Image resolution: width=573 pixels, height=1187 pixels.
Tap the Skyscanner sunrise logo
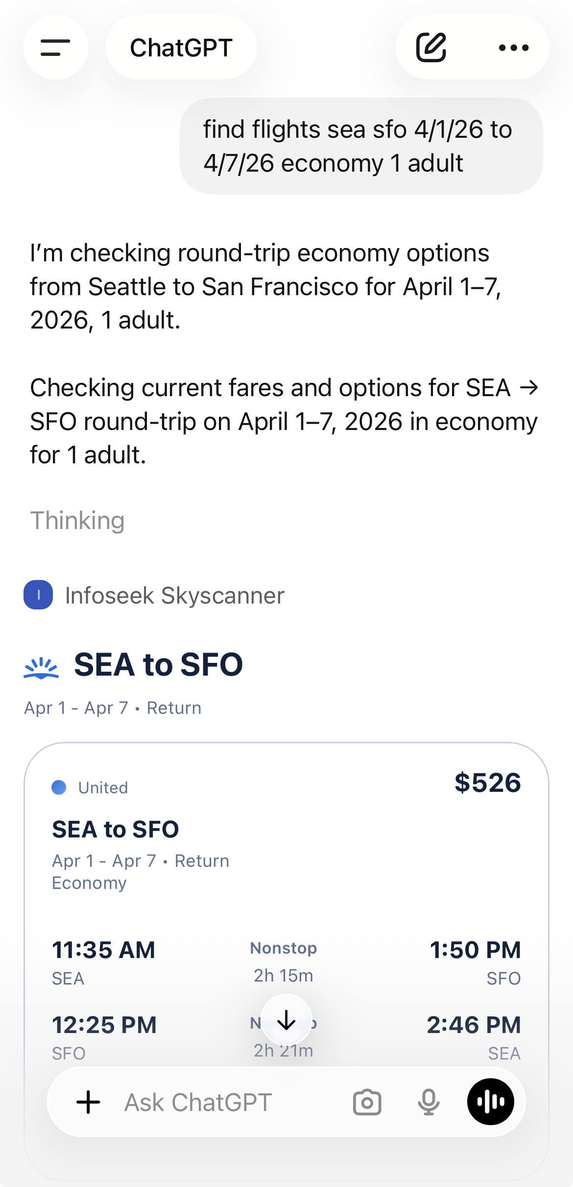point(41,668)
